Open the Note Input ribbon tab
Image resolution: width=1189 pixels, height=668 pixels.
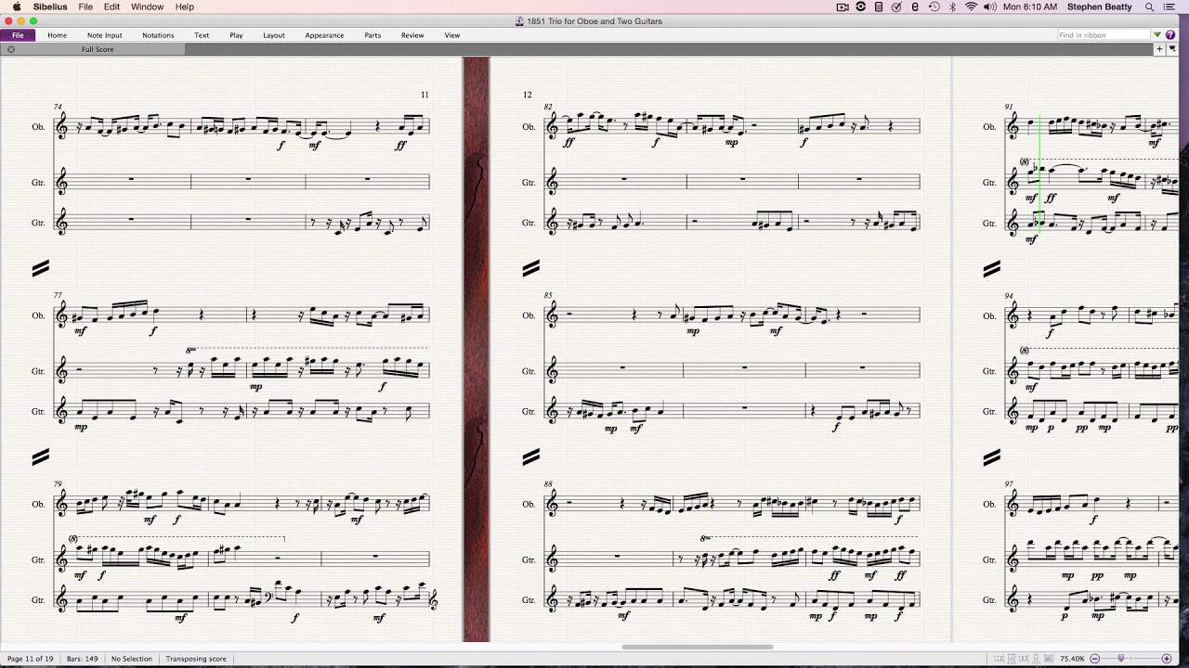pyautogui.click(x=105, y=35)
